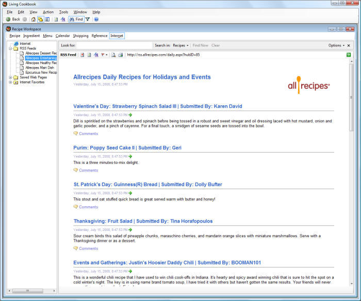Click the Recipe Workspace window logo icon
Image resolution: width=361 pixels, height=301 pixels.
pyautogui.click(x=9, y=29)
